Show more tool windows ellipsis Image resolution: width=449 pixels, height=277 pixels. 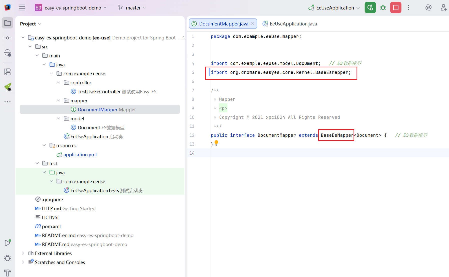click(7, 102)
